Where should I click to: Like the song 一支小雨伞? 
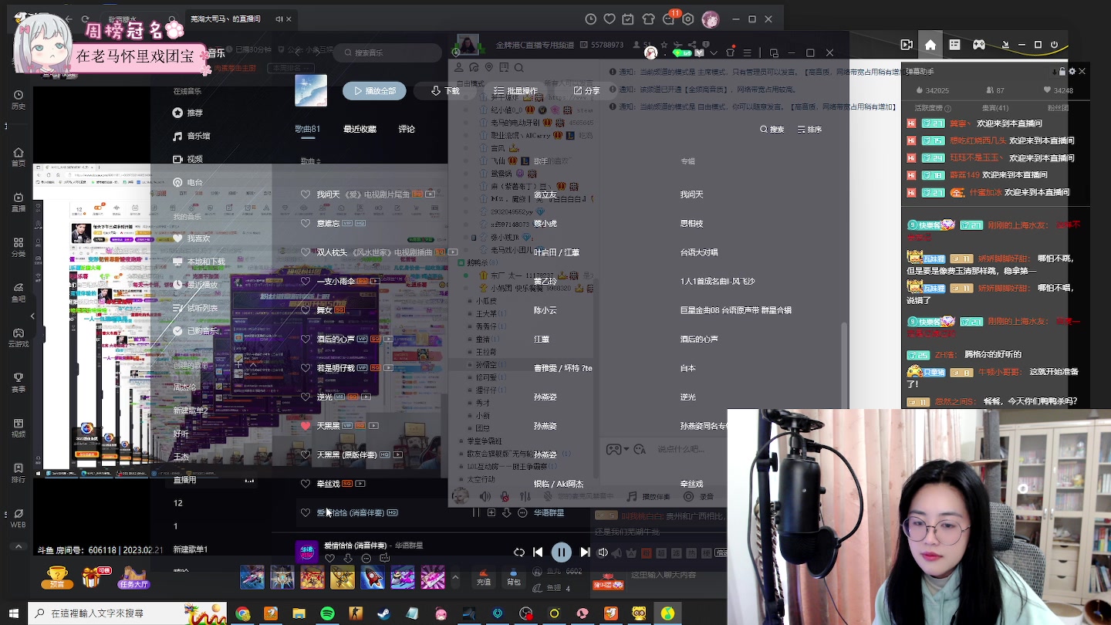click(x=306, y=281)
